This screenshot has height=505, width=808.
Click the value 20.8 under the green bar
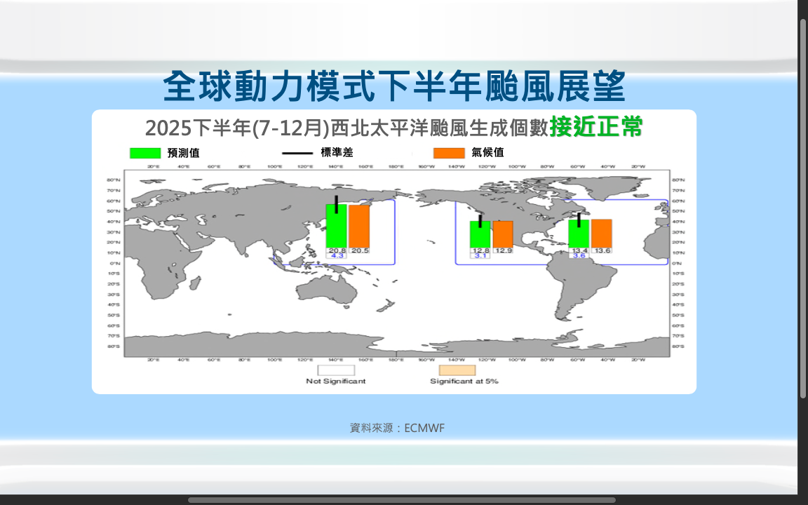(337, 250)
